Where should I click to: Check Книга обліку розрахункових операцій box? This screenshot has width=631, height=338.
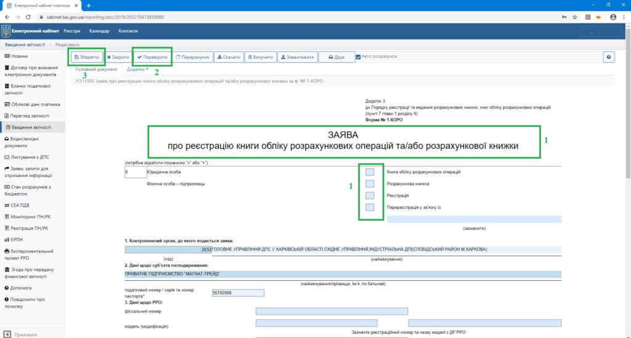(x=370, y=172)
